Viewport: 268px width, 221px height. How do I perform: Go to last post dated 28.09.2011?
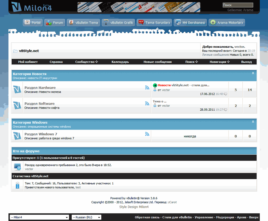point(225,110)
